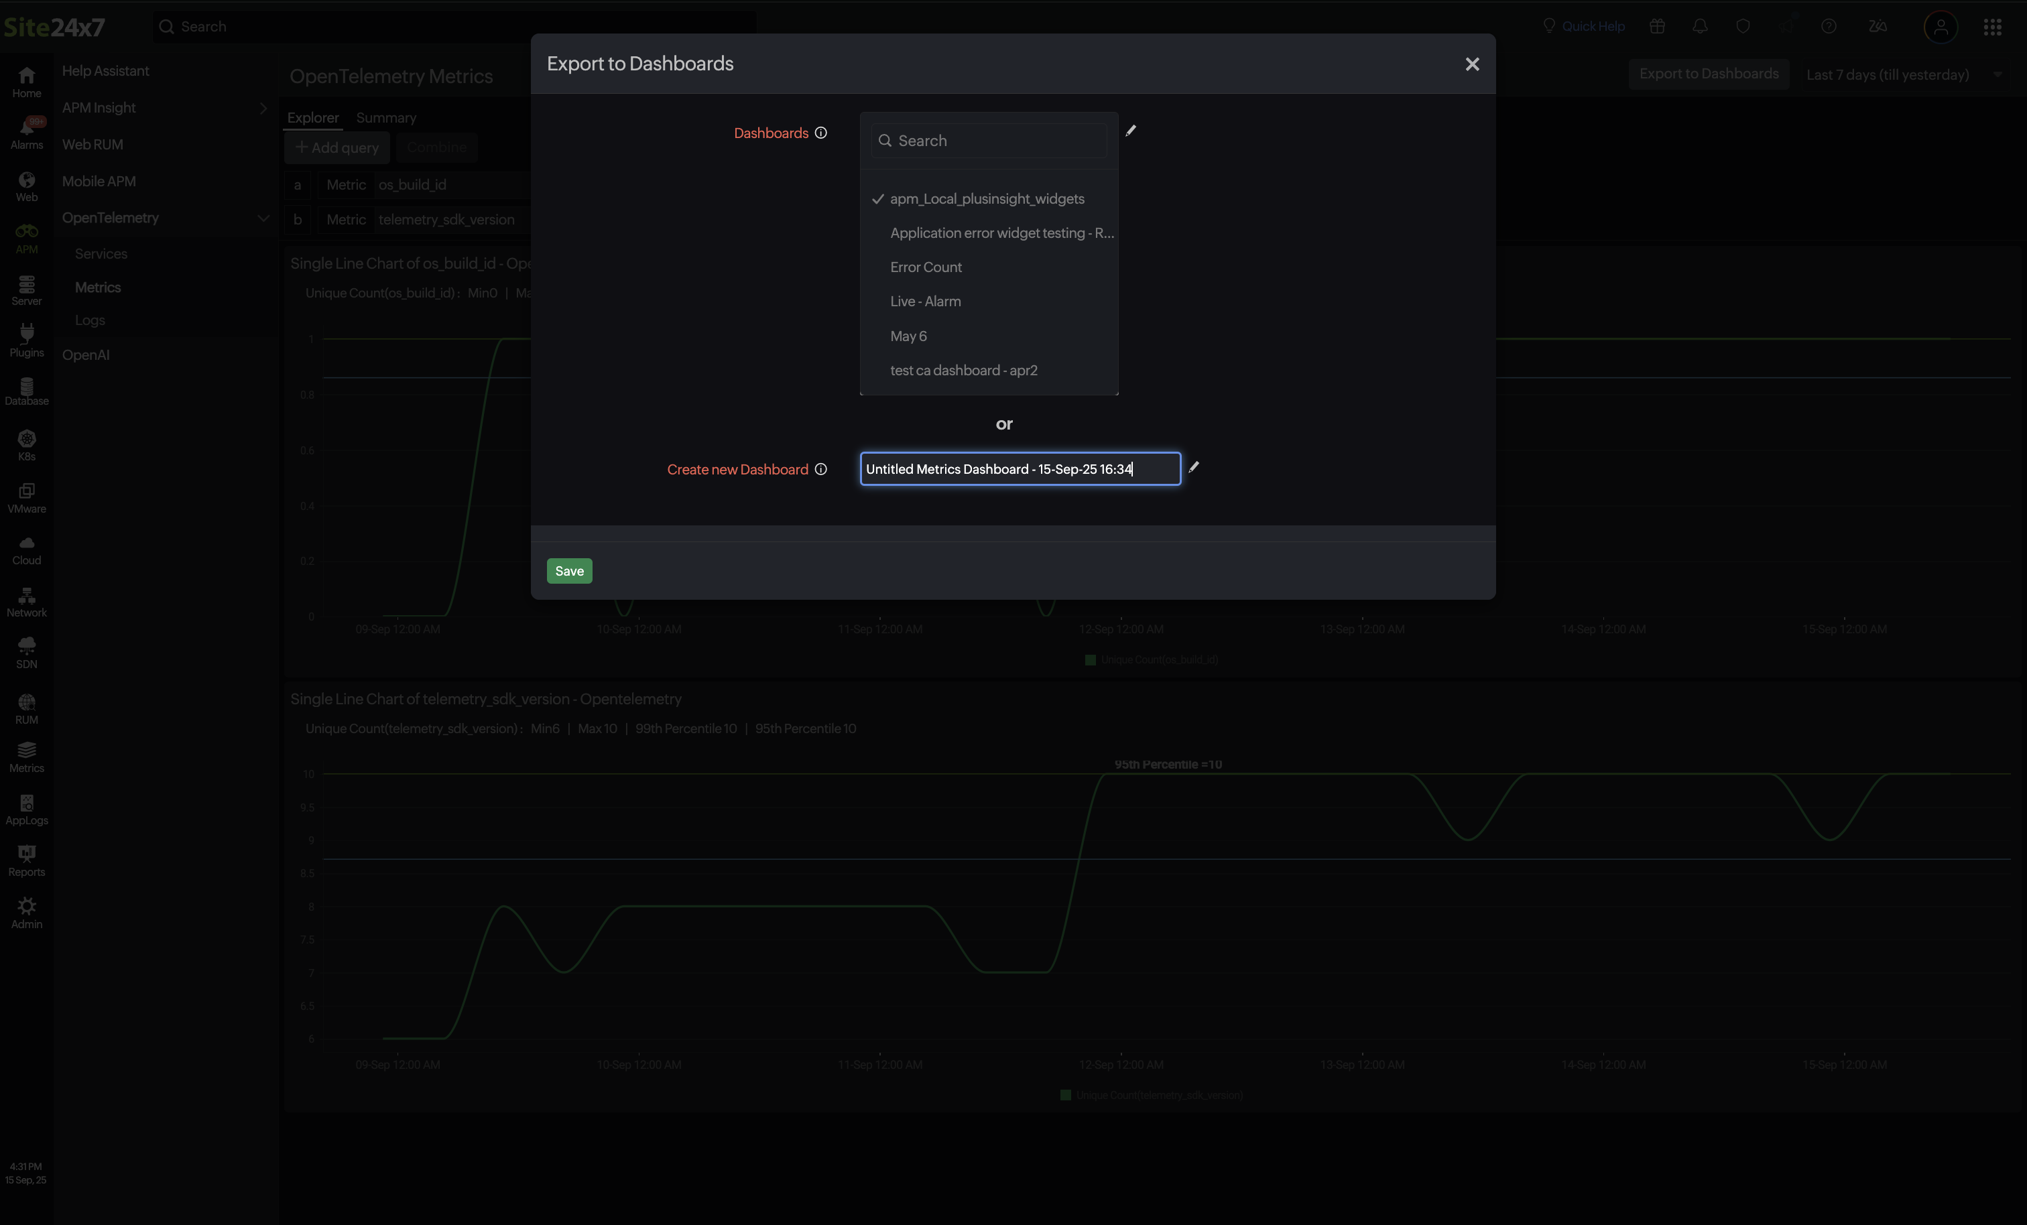2027x1225 pixels.
Task: Go to the AppLogs section
Action: pos(26,809)
